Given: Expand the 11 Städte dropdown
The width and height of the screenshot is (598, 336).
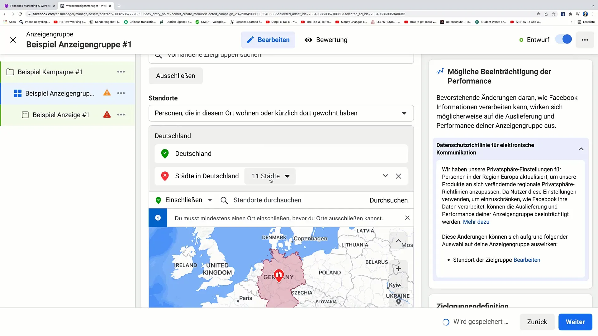Looking at the screenshot, I should tap(270, 176).
